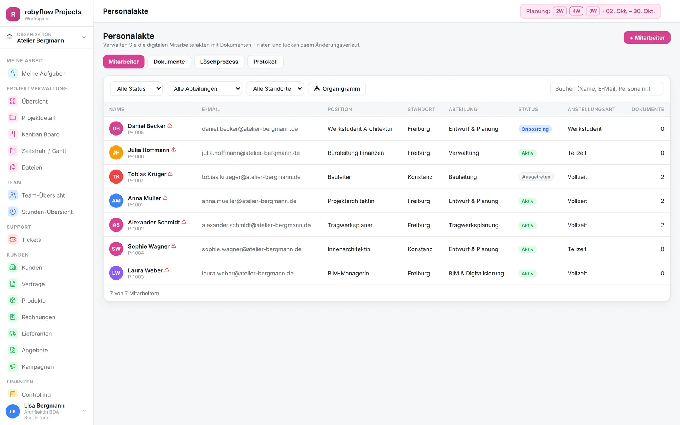This screenshot has width=680, height=425.
Task: Open Team-Übersicht people icon
Action: tap(13, 195)
